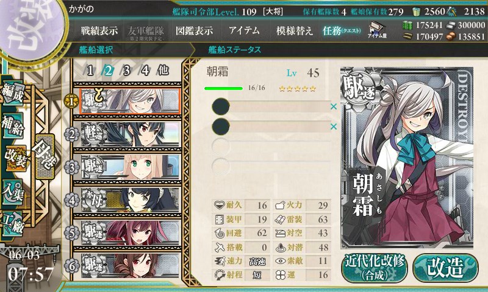The height and width of the screenshot is (292, 488).
Task: Click the 改造 remodel button
Action: (x=445, y=268)
